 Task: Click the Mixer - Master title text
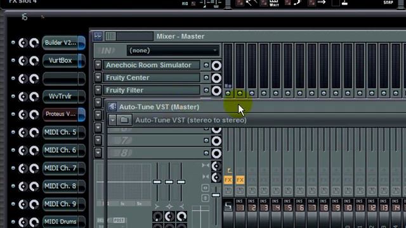click(180, 36)
